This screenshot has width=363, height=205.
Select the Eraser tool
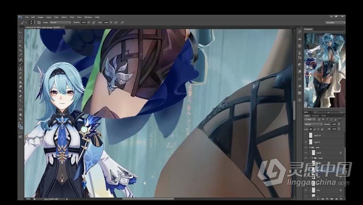click(x=20, y=78)
